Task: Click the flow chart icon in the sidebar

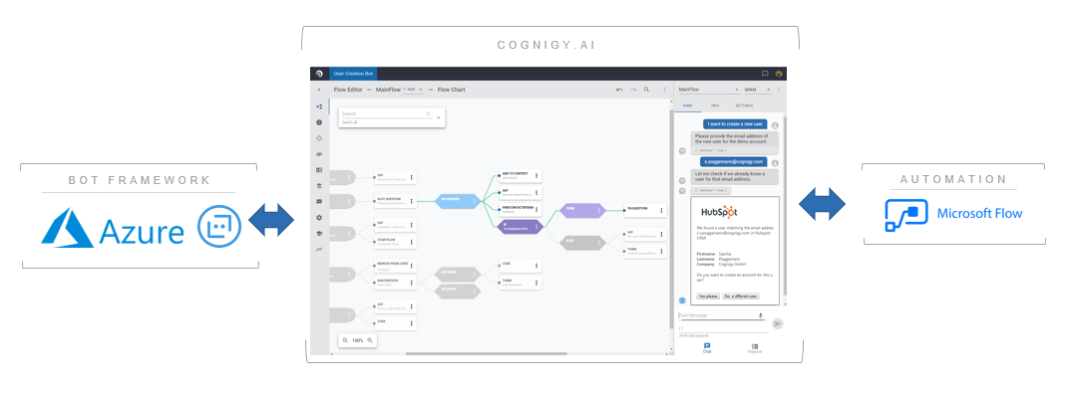Action: click(x=319, y=106)
